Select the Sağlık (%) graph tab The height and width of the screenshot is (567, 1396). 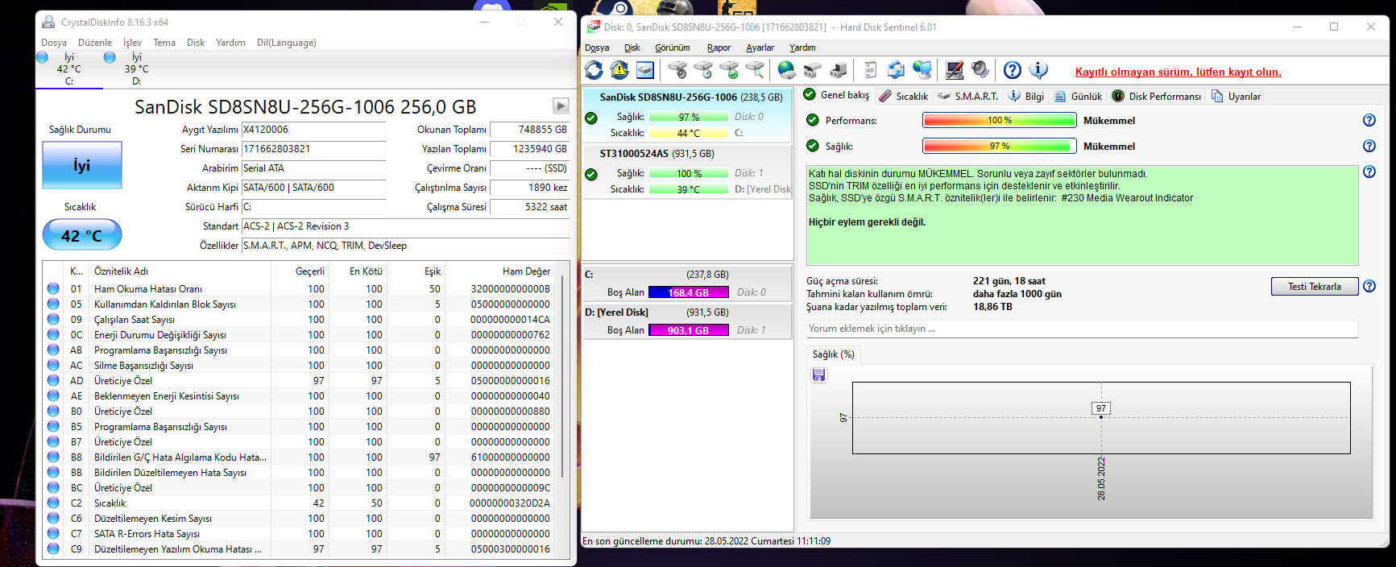[x=833, y=354]
